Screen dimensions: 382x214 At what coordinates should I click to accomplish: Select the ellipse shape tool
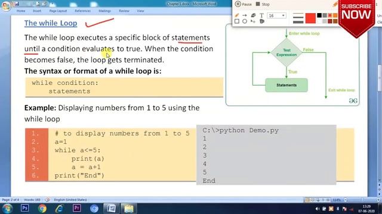pyautogui.click(x=245, y=21)
